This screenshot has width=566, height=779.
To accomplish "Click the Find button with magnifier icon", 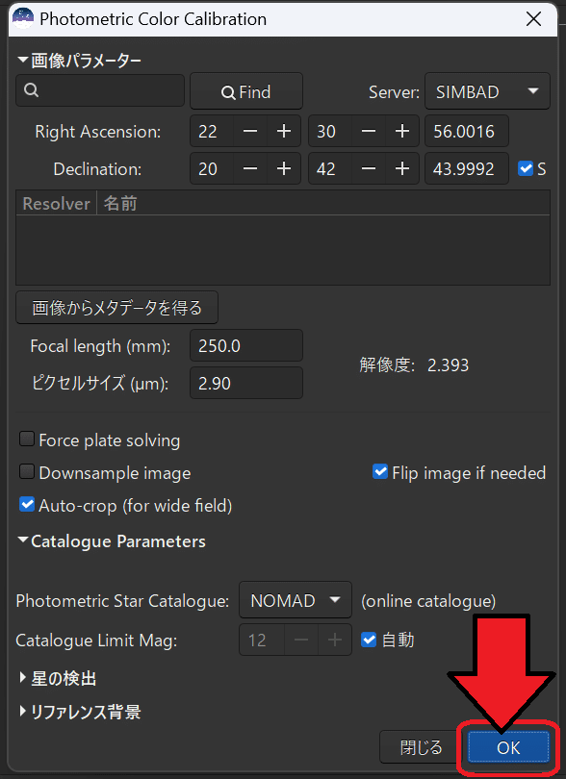I will click(x=246, y=91).
